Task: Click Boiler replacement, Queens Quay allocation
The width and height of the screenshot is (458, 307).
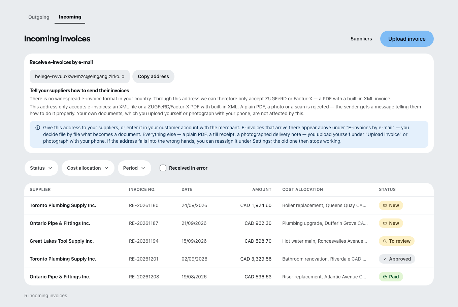Action: pyautogui.click(x=324, y=205)
